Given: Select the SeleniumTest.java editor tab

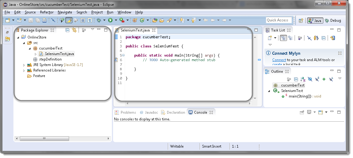Looking at the screenshot, I should click(x=135, y=30).
